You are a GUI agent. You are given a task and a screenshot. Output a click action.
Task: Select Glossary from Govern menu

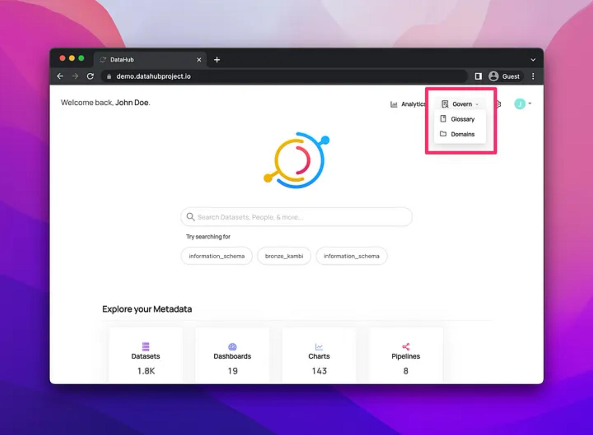(462, 119)
